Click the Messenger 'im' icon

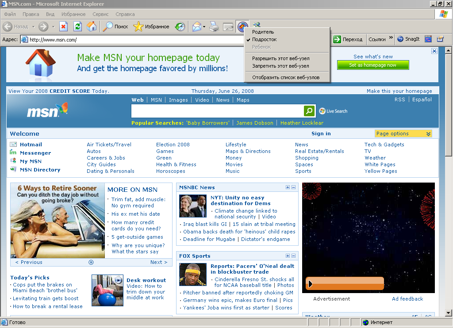tap(13, 152)
